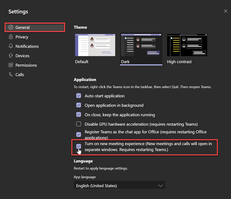Screen dimensions: 231x199
Task: Click the Notifications bell icon
Action: (11, 46)
